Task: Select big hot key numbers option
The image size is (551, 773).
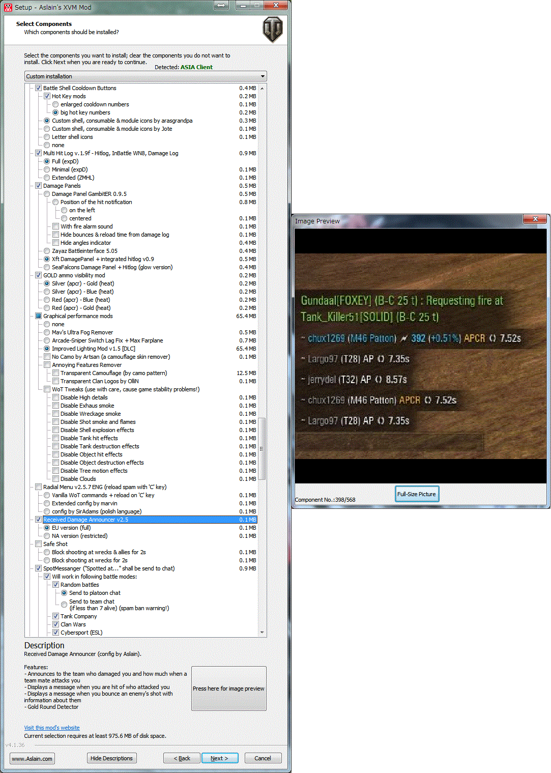Action: [x=55, y=112]
